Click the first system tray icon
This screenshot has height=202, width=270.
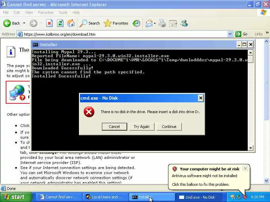coord(233,197)
